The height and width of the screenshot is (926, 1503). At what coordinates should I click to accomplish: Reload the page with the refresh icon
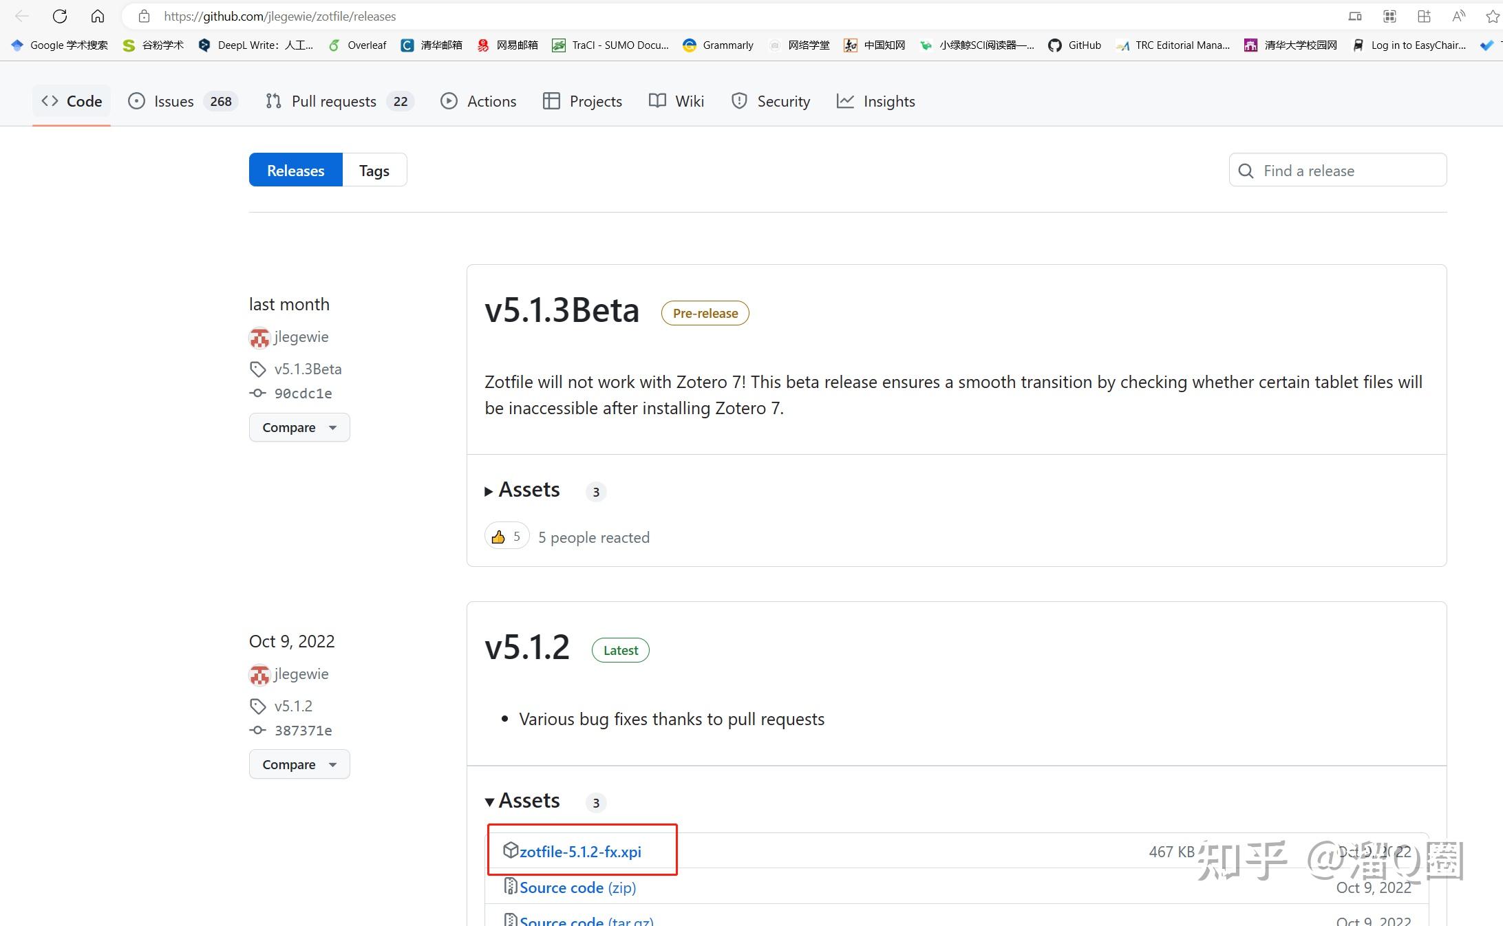point(60,16)
